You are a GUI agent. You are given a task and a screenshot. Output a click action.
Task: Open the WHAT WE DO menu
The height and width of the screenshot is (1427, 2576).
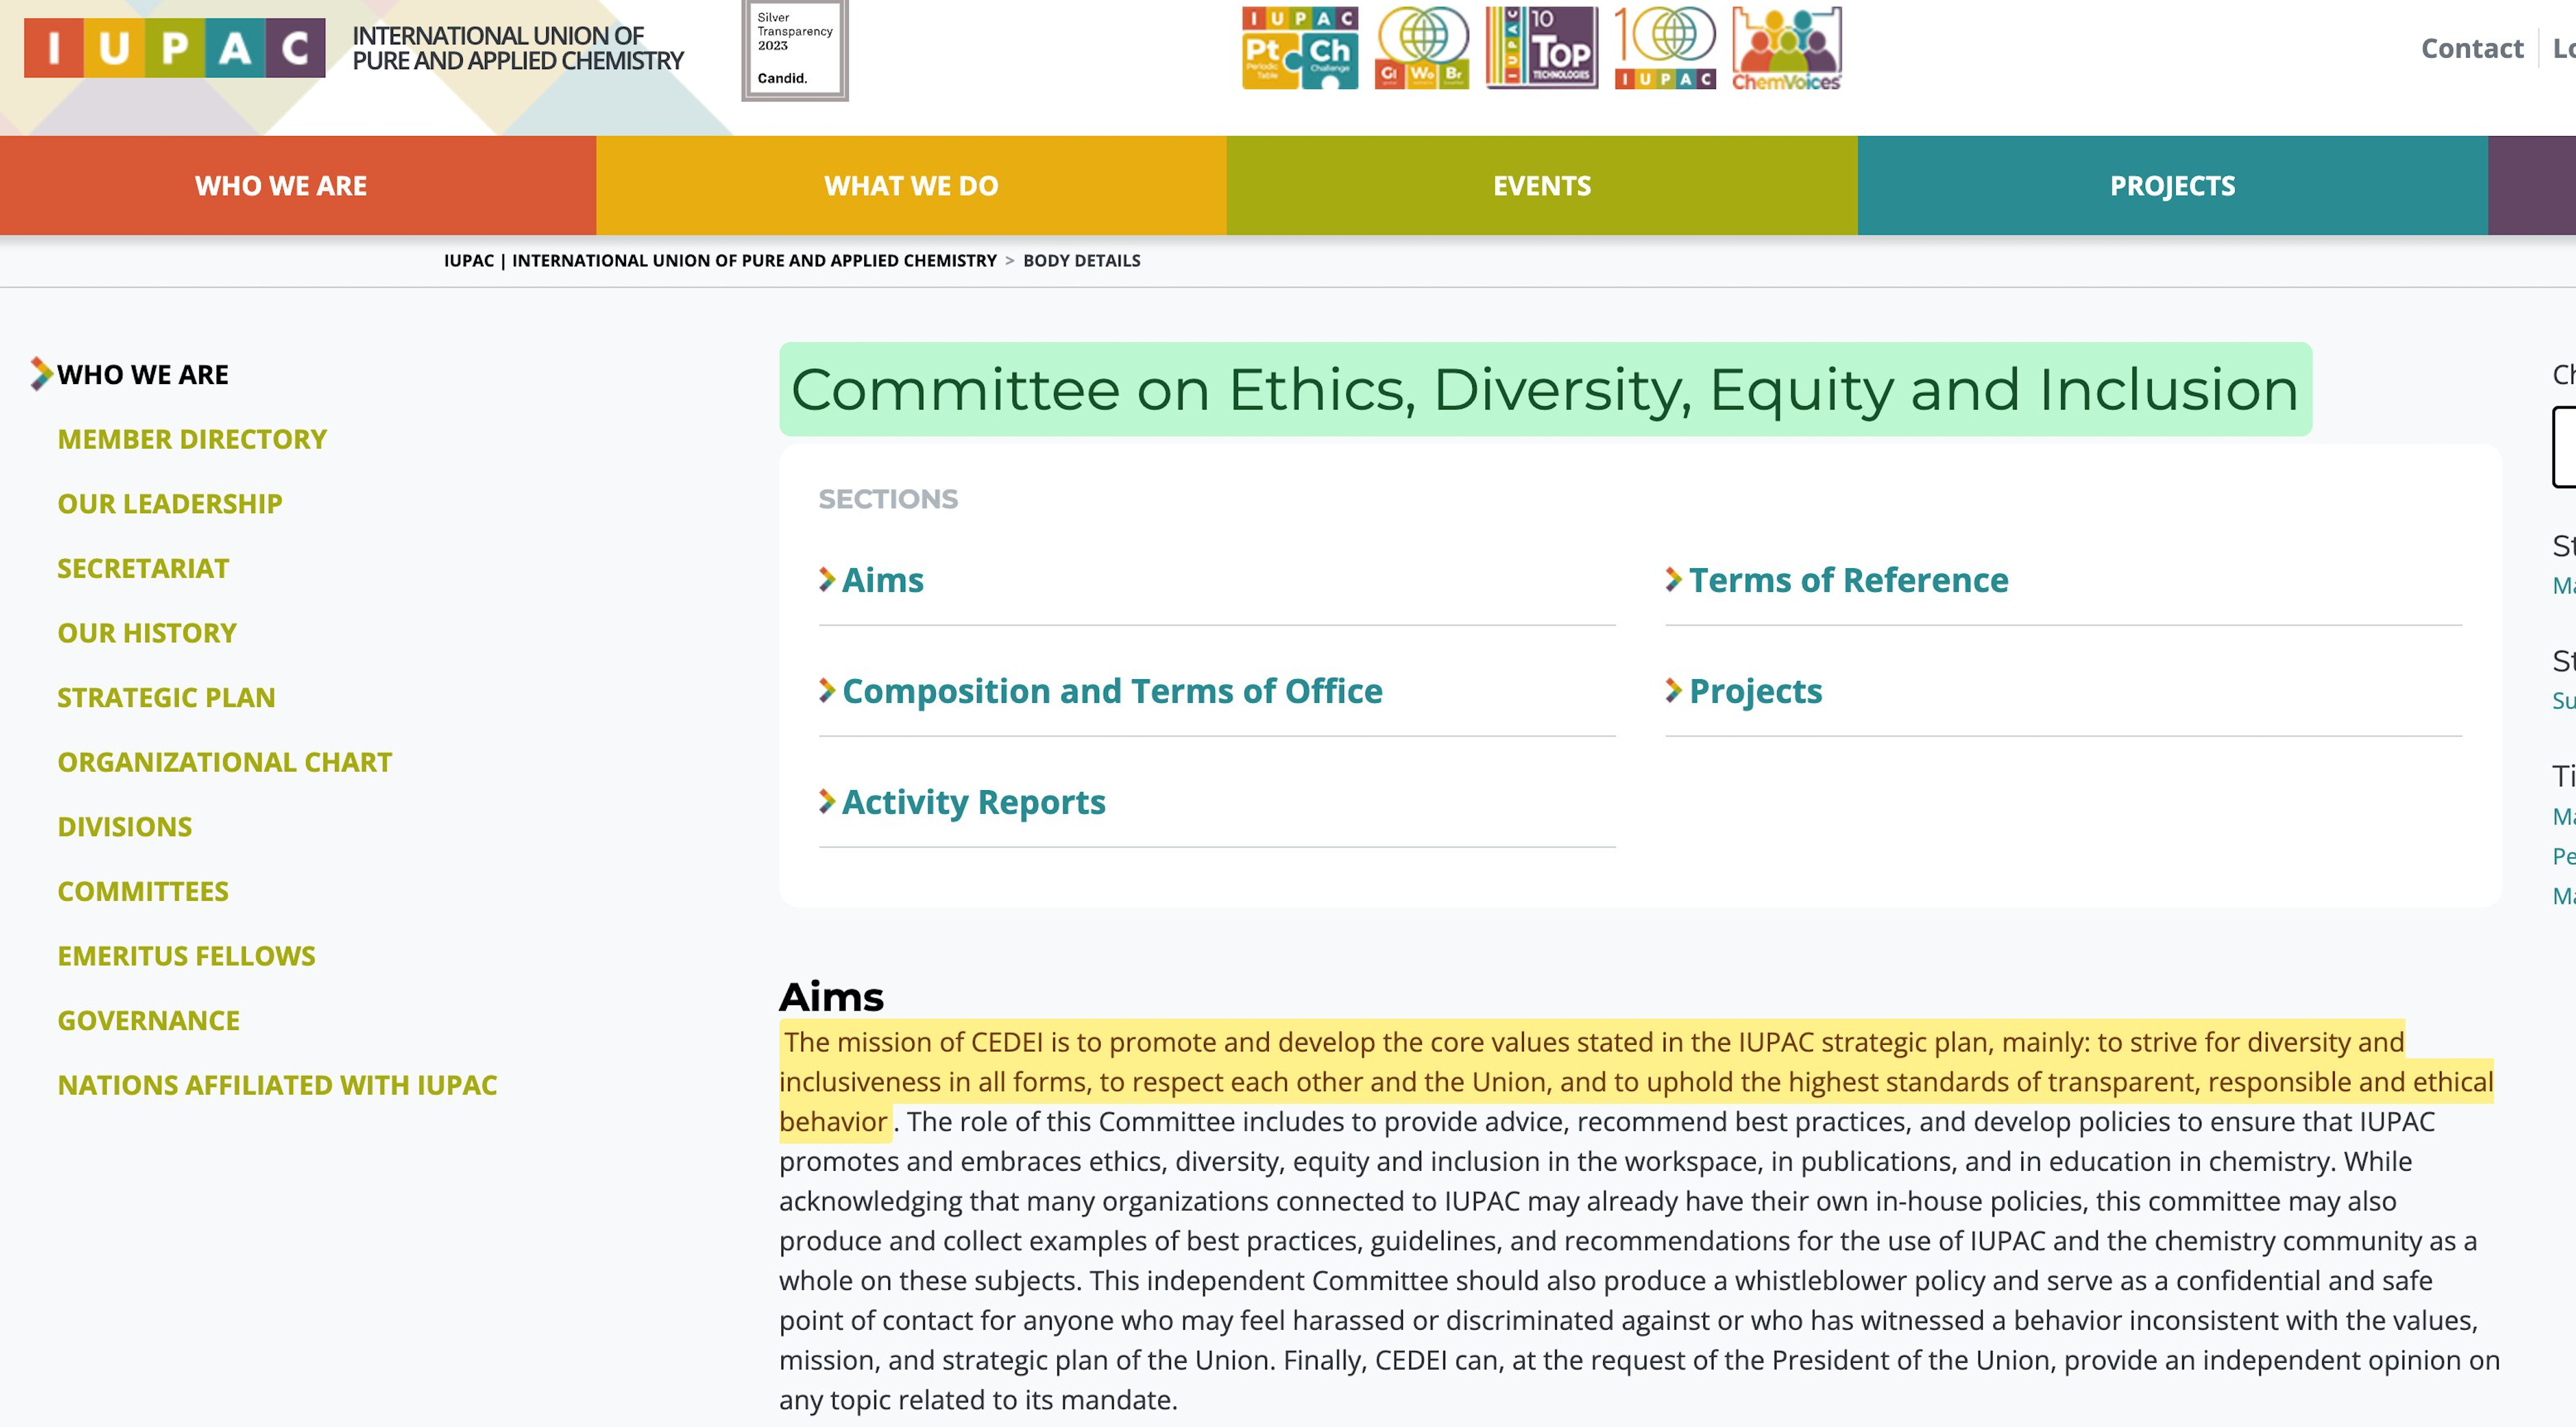910,186
